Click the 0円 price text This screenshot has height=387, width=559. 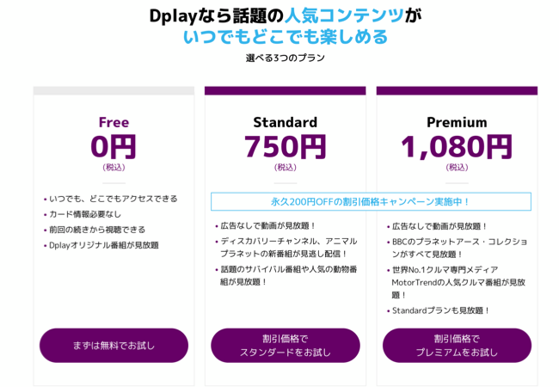114,146
